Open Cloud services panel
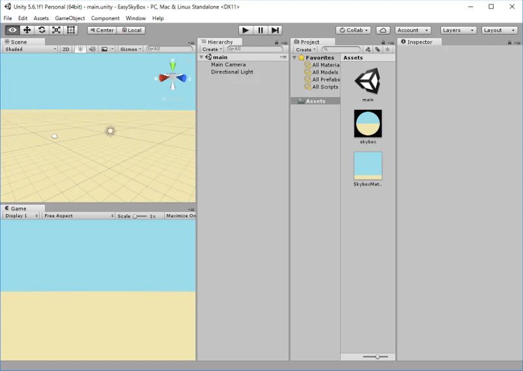The width and height of the screenshot is (523, 371). [383, 30]
